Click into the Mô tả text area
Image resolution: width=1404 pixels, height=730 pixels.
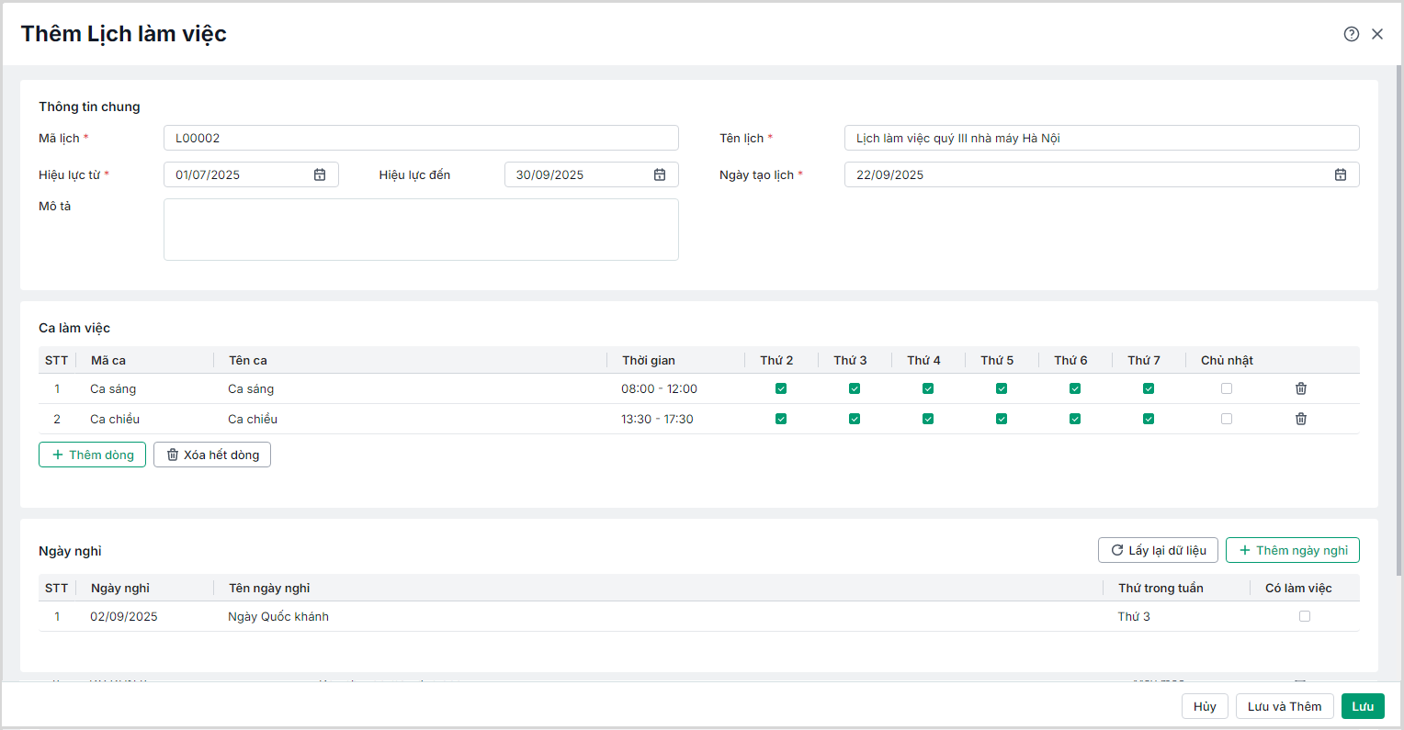[421, 230]
